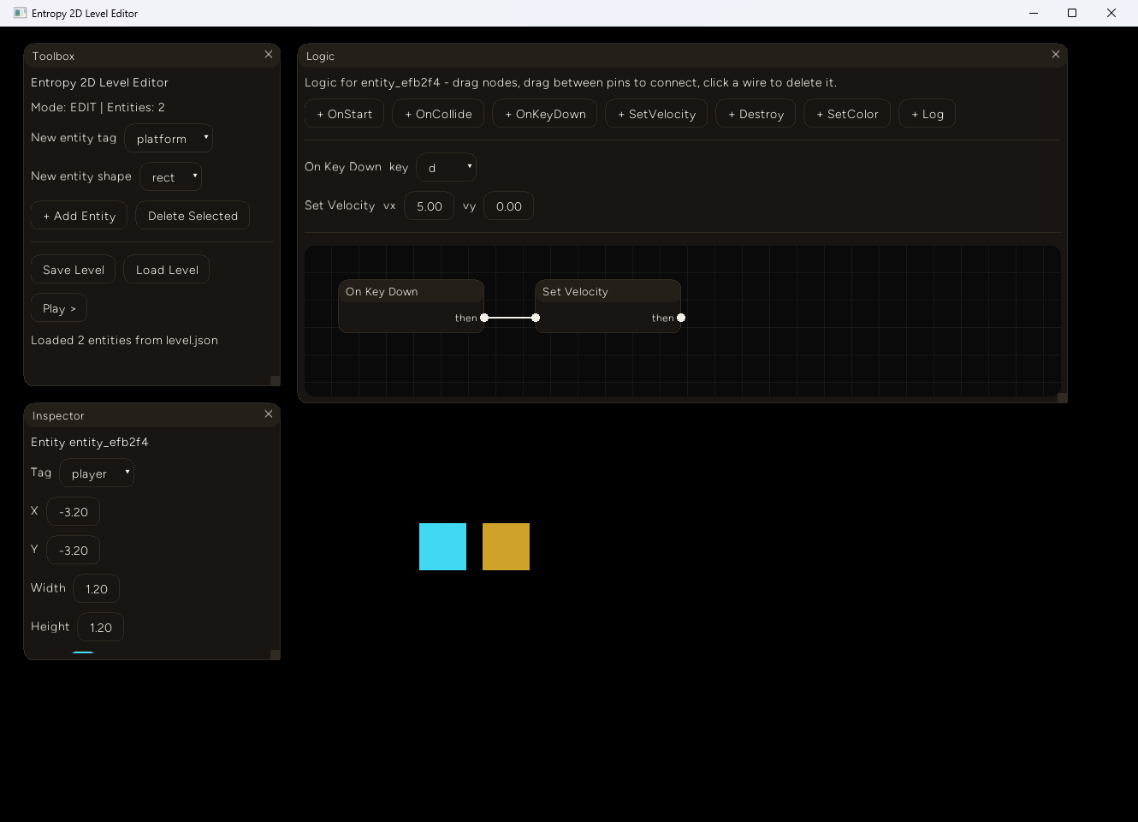This screenshot has height=822, width=1138.
Task: Click 'Entity entity_efb2f4' label in Inspector
Action: [90, 442]
